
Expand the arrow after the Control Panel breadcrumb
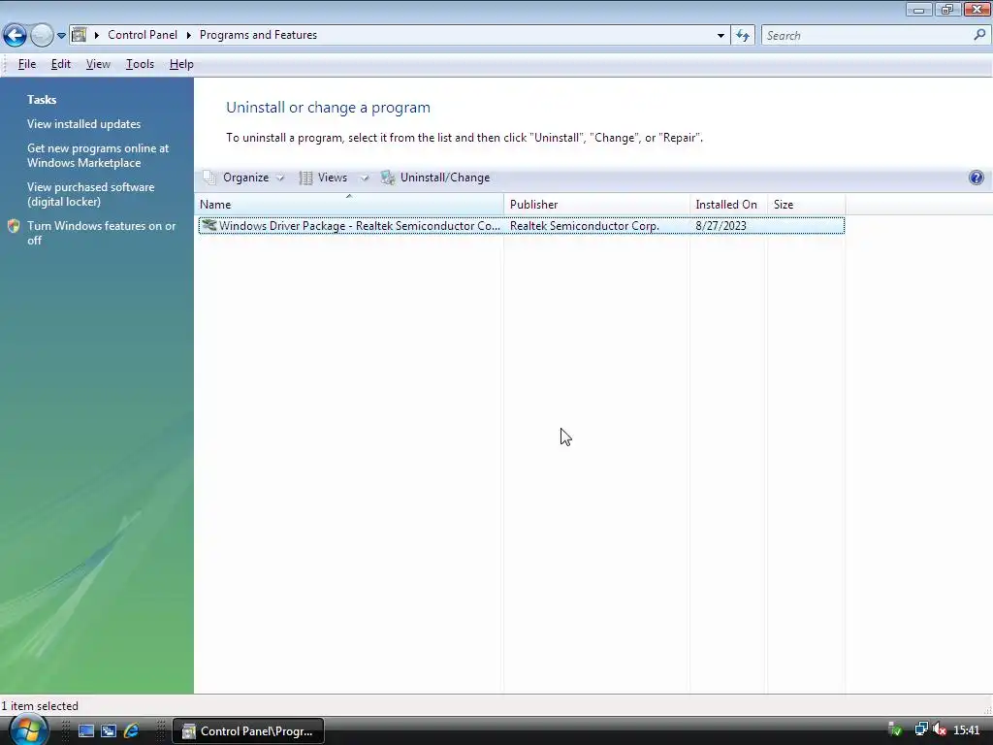[x=189, y=36]
